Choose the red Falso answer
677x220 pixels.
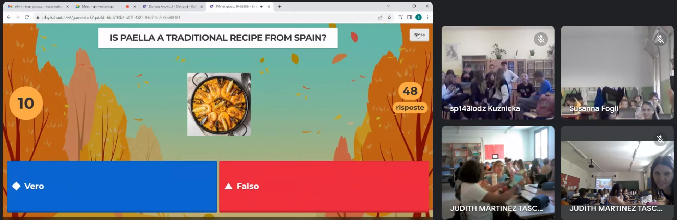[x=324, y=186]
